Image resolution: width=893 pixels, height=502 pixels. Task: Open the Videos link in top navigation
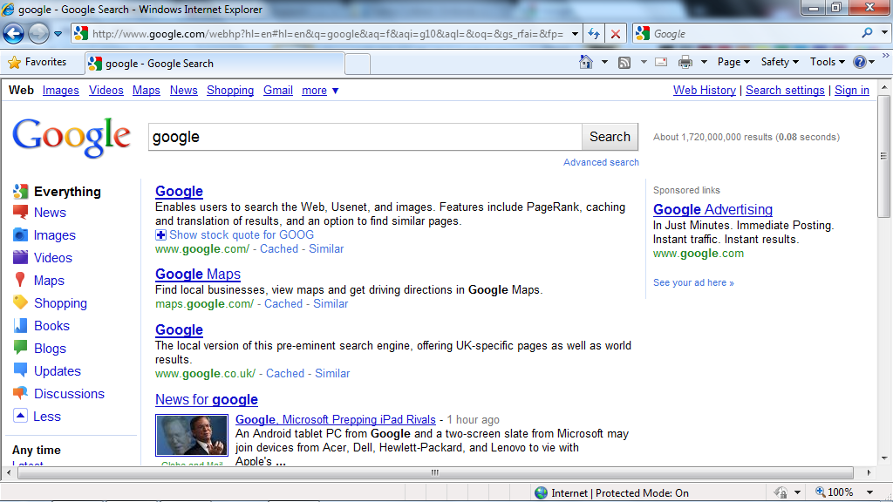click(106, 91)
